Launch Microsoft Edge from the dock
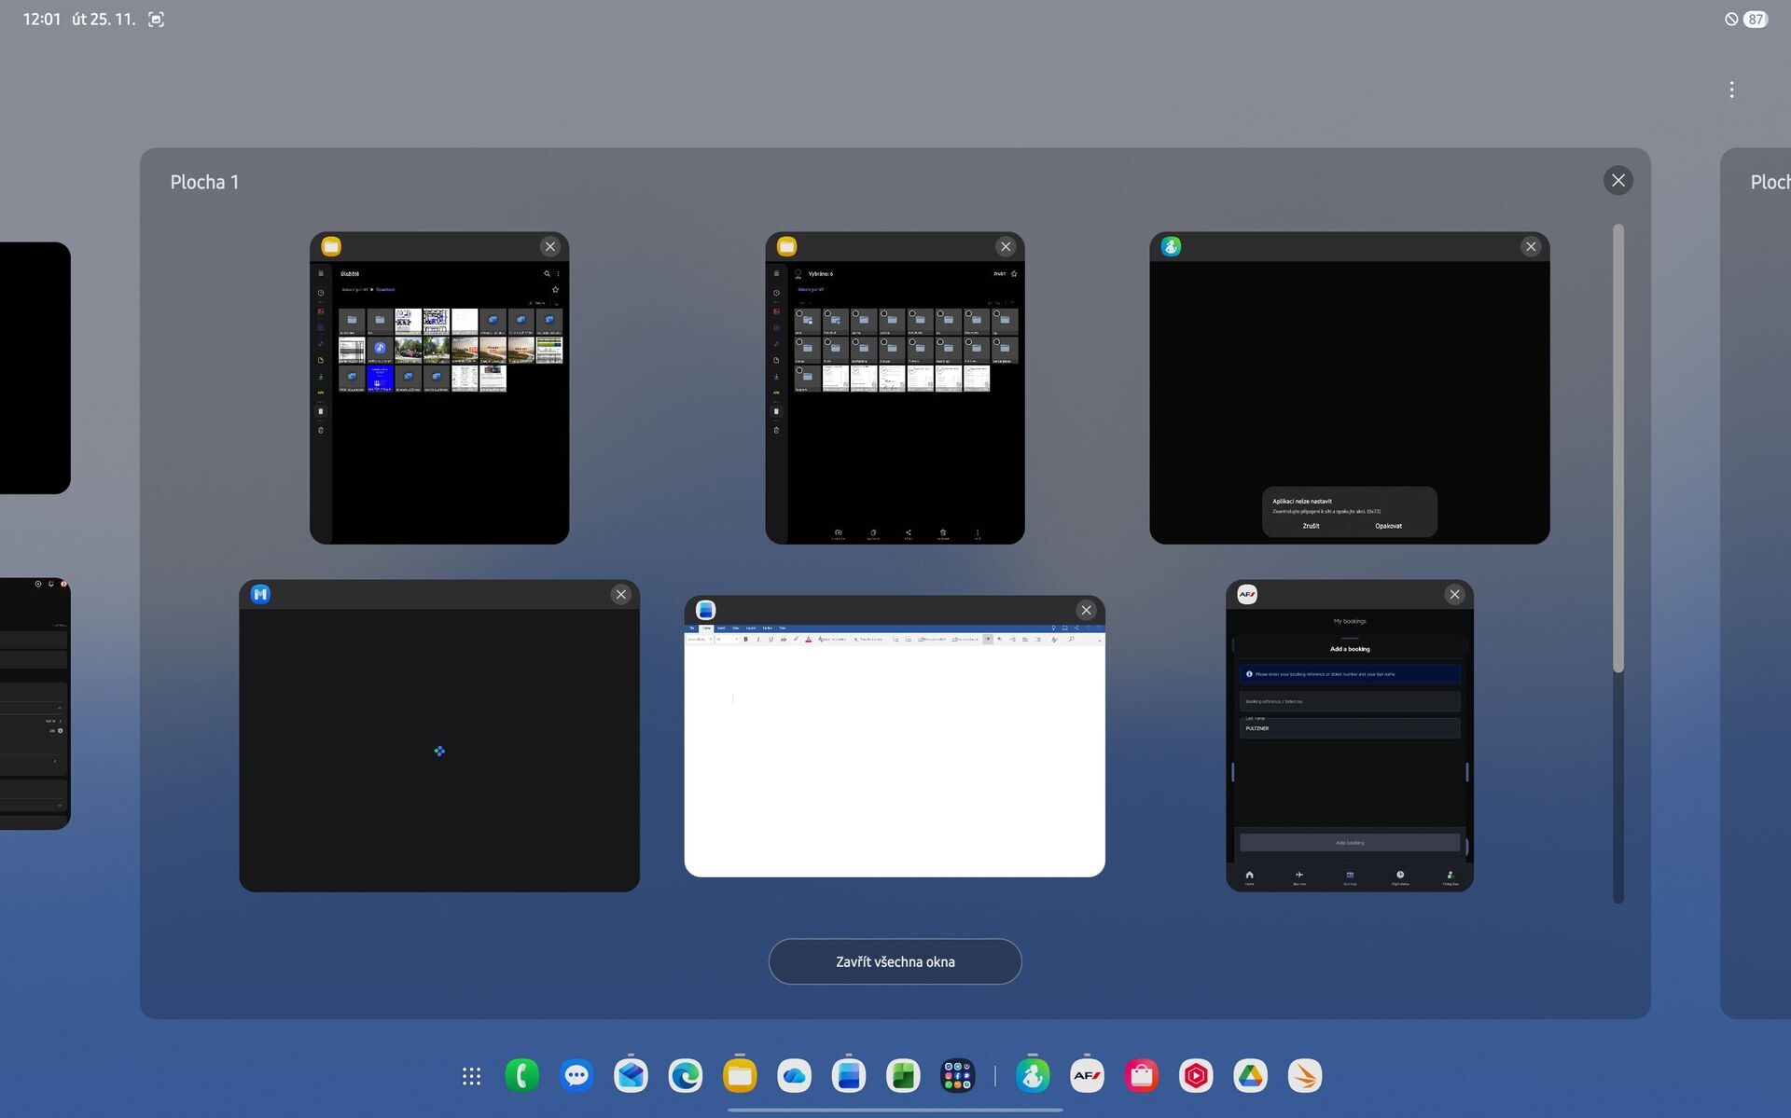The image size is (1791, 1118). coord(686,1076)
